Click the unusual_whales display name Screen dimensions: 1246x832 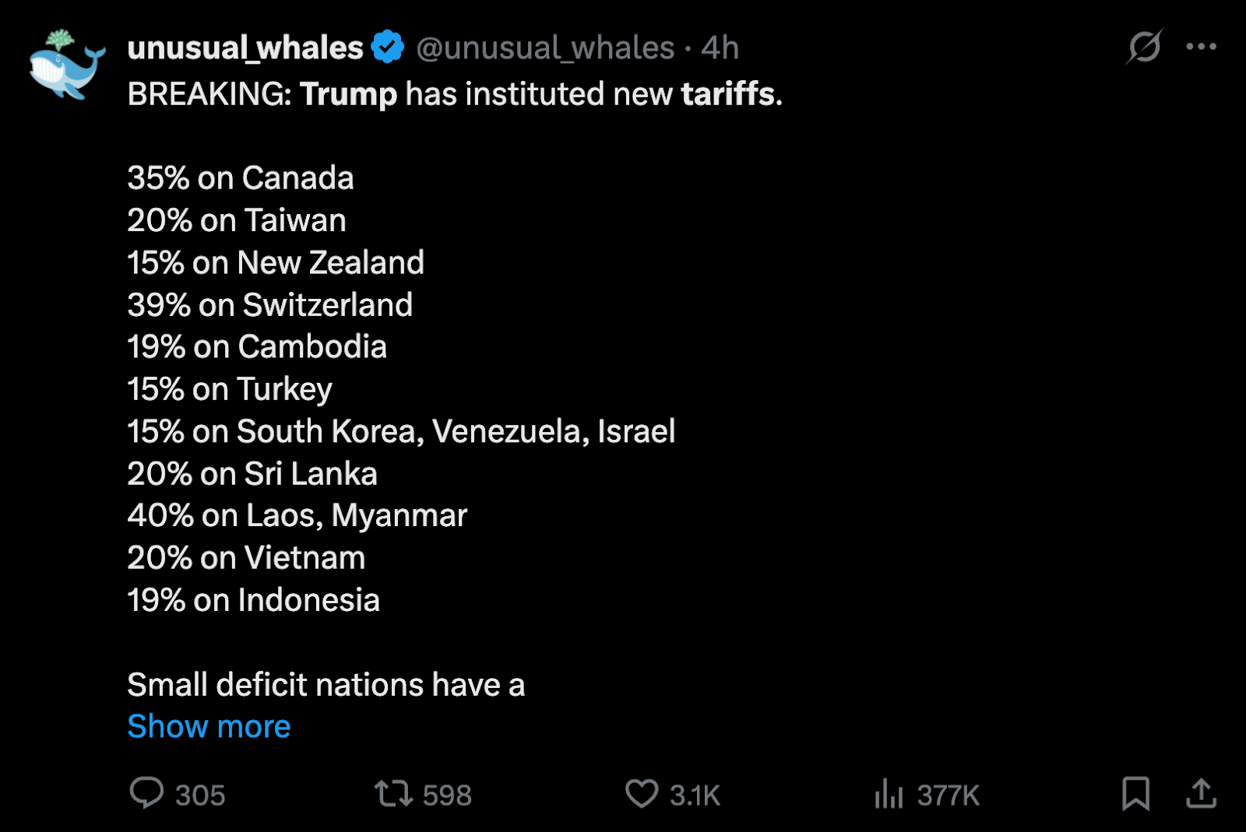245,48
